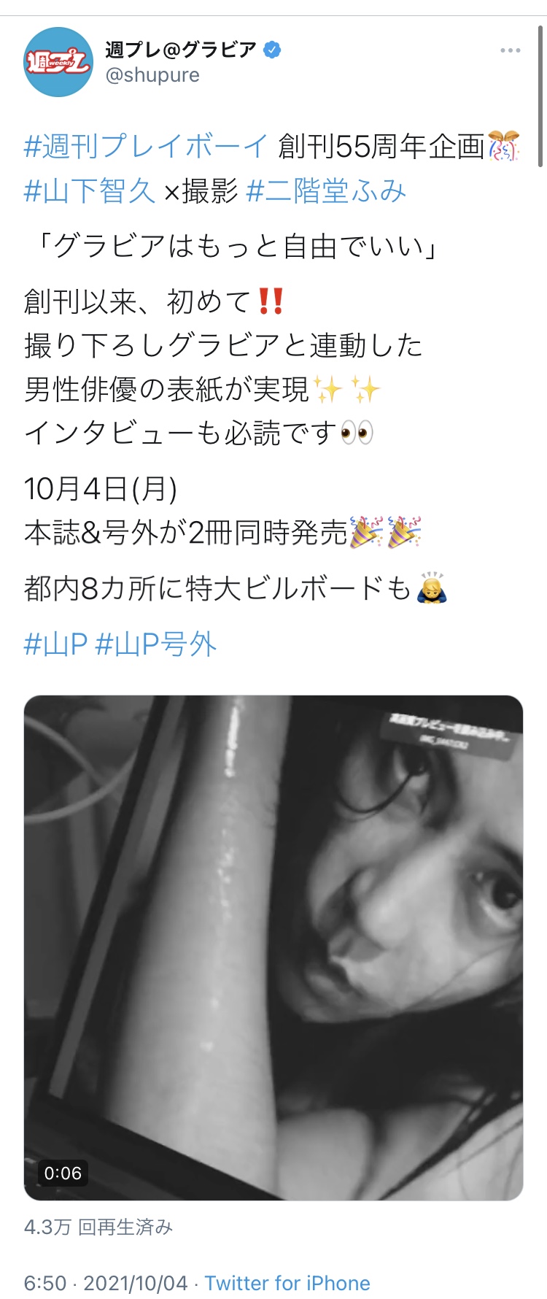The width and height of the screenshot is (547, 1299).
Task: Open hashtag #山P号外
Action: point(156,644)
